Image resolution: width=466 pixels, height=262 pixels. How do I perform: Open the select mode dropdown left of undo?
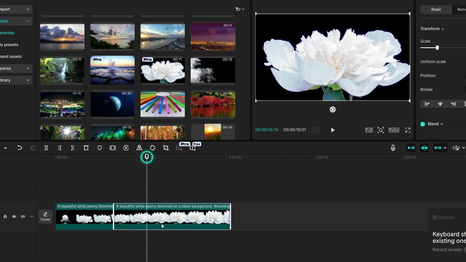(x=5, y=148)
